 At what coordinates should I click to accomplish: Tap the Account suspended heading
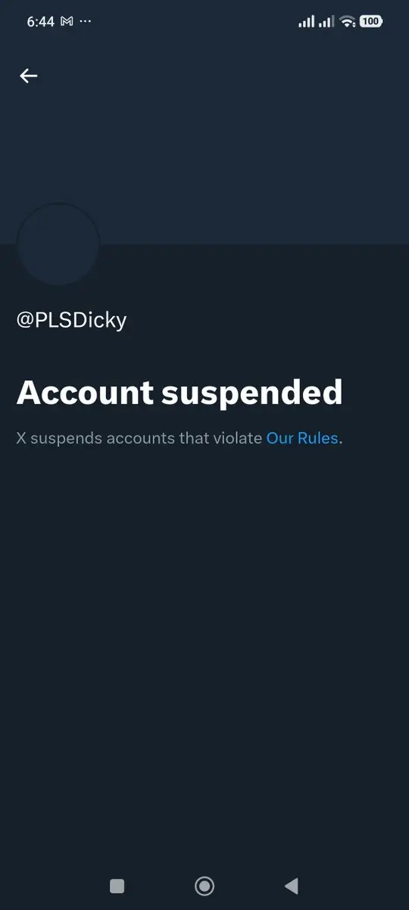[180, 393]
